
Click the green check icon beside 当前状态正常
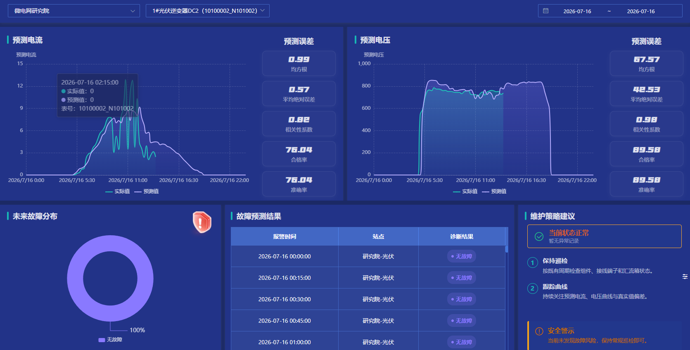539,236
